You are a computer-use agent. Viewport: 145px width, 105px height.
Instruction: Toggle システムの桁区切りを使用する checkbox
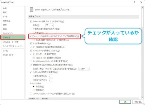[31, 72]
